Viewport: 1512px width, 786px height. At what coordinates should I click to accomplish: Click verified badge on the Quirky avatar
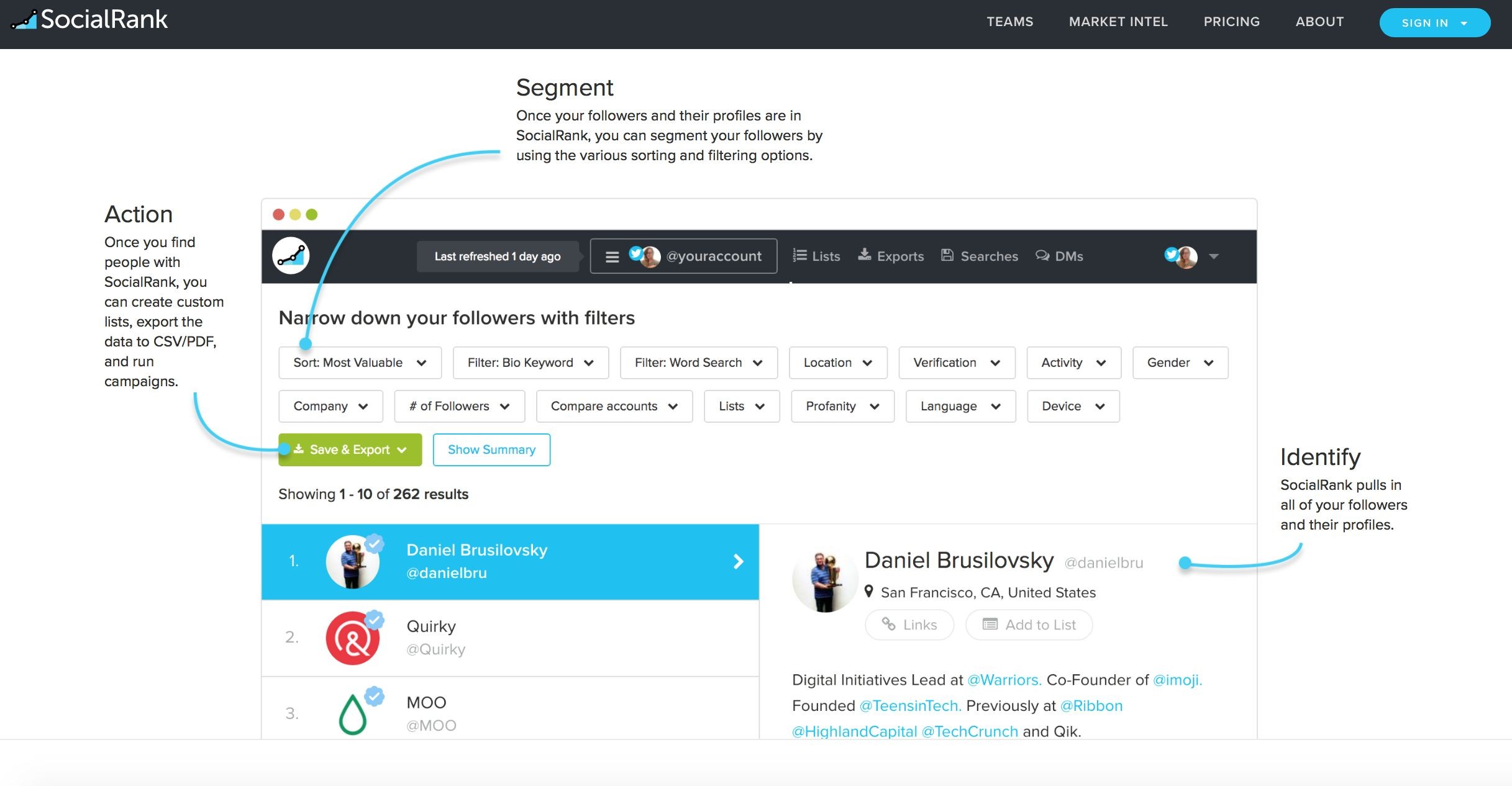tap(374, 620)
